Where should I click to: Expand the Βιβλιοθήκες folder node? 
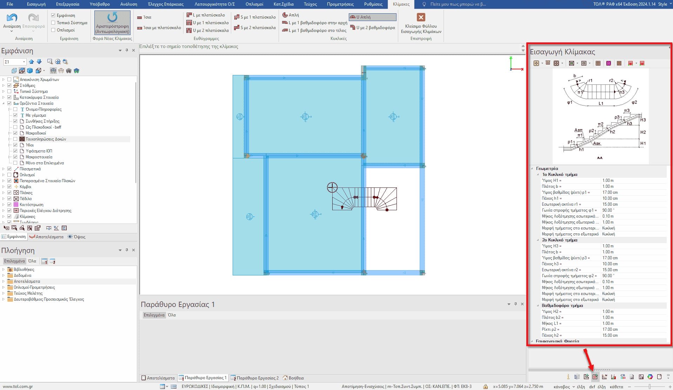(4, 269)
